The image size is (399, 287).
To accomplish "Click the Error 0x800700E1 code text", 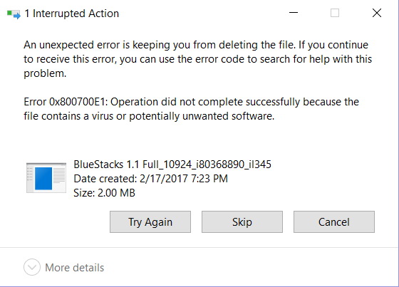I will pyautogui.click(x=66, y=102).
